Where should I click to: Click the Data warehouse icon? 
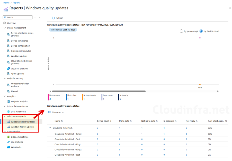click(8, 112)
